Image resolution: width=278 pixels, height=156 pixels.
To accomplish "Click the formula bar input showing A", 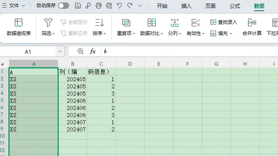I will click(x=190, y=51).
